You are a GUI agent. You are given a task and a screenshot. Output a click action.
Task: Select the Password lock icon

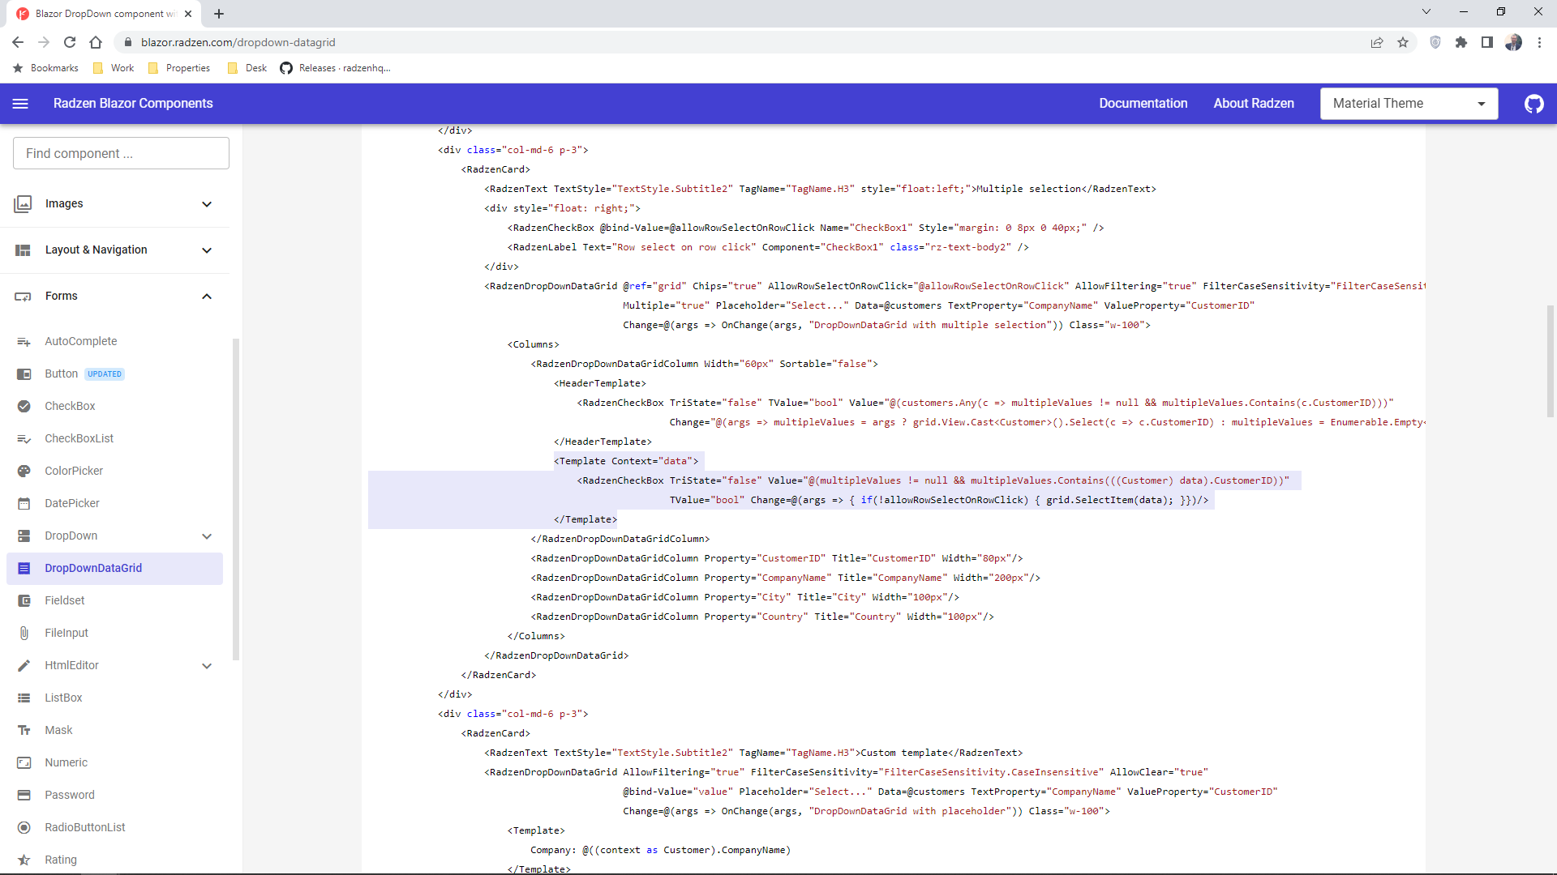(25, 795)
